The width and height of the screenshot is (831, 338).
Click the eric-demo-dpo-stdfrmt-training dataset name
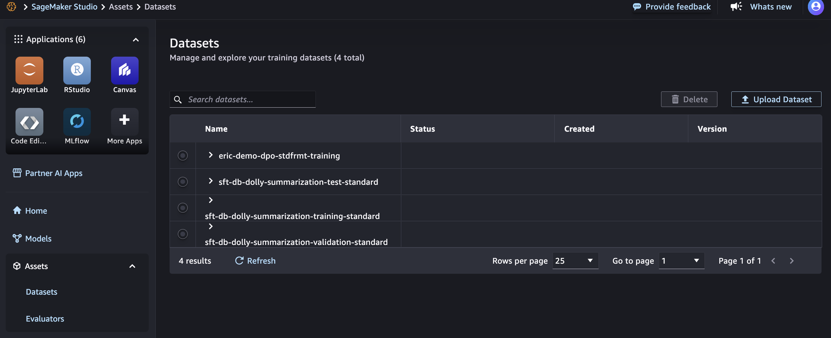pos(279,155)
